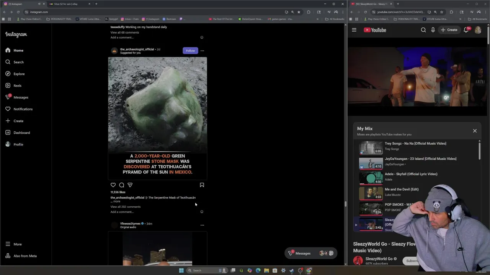Expand the More menu in Instagram
The image size is (490, 275).
pyautogui.click(x=13, y=244)
